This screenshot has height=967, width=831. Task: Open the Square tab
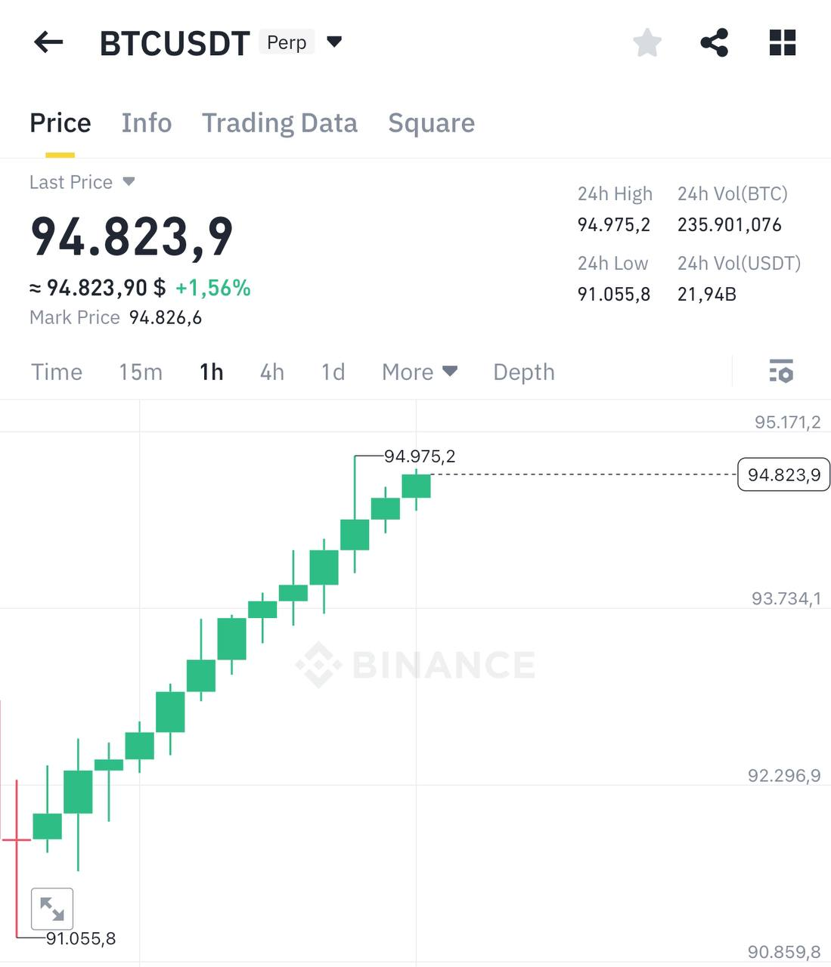coord(431,122)
